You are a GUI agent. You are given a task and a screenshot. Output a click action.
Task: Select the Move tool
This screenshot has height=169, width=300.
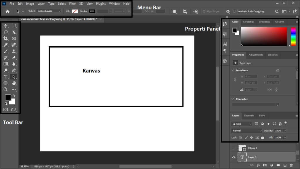click(x=5, y=26)
